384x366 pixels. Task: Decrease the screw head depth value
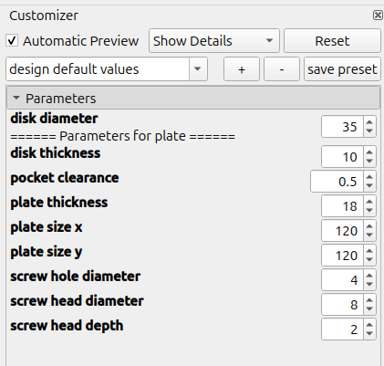369,333
